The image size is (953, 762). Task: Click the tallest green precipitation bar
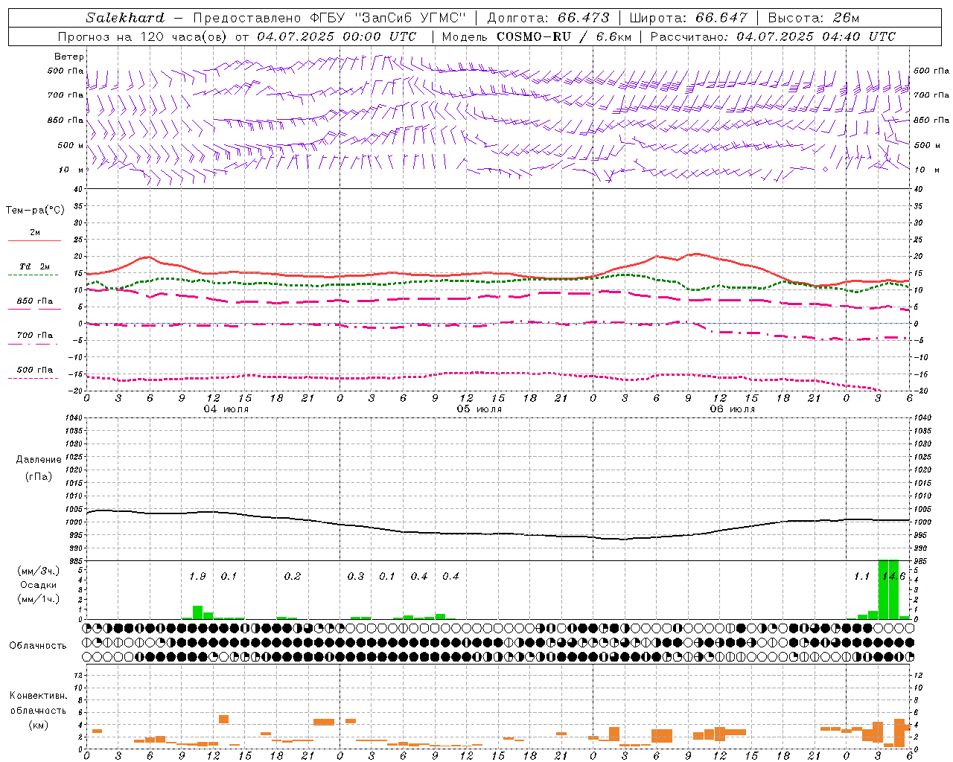[888, 589]
